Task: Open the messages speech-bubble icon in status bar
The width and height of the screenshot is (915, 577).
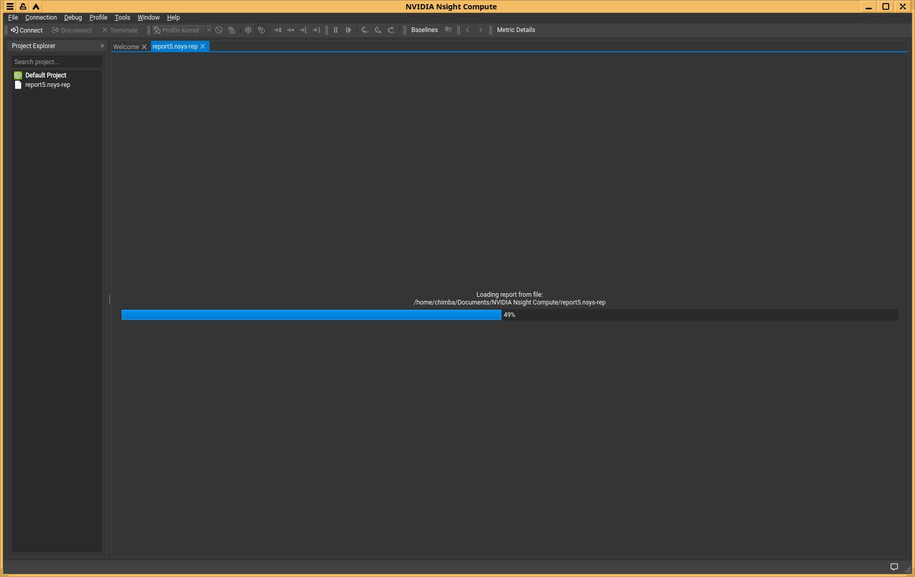Action: pyautogui.click(x=894, y=567)
